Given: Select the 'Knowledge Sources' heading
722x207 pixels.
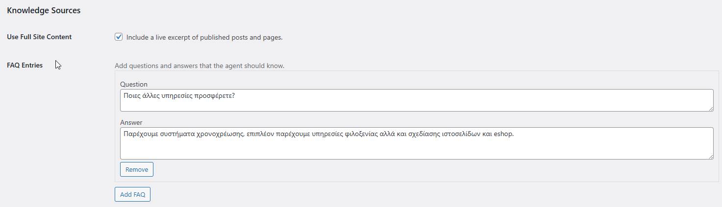Looking at the screenshot, I should (x=44, y=10).
